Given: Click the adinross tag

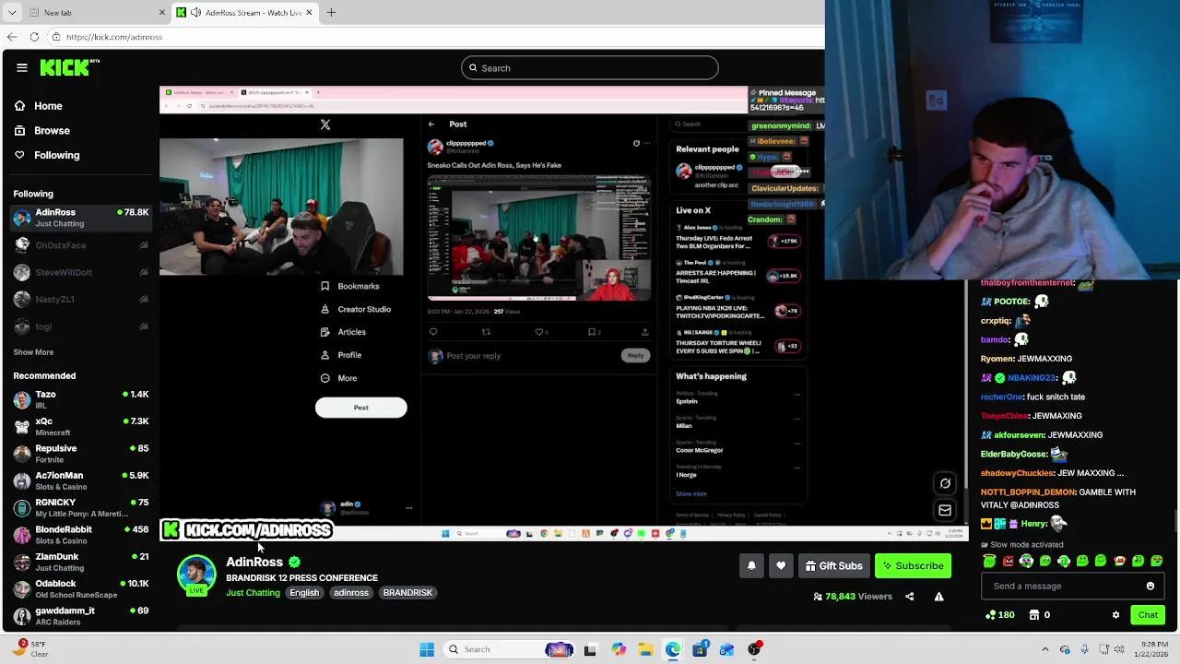Looking at the screenshot, I should click(351, 593).
